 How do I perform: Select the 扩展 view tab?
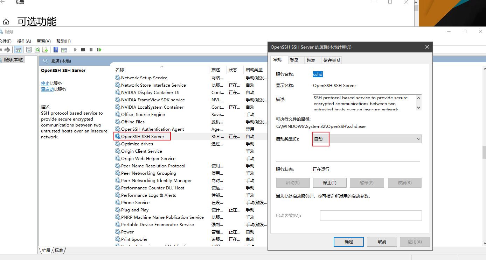46,250
